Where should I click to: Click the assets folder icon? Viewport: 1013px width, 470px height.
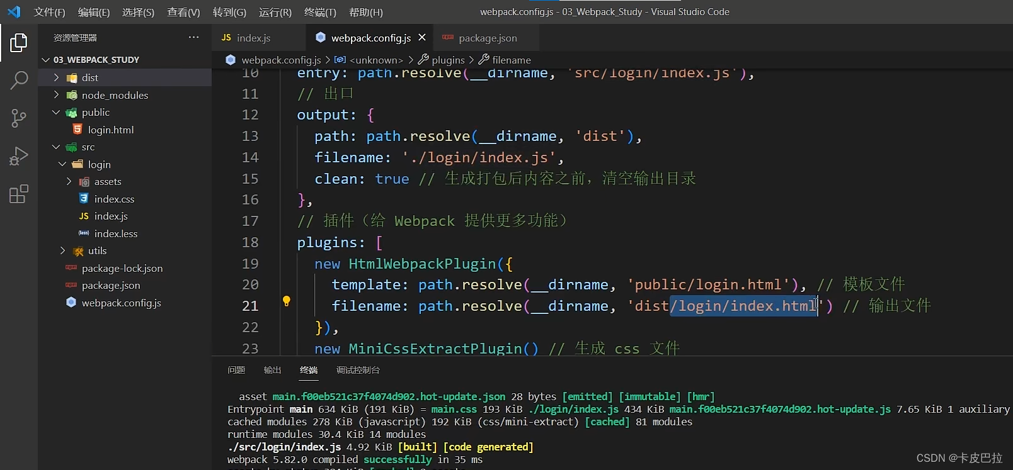point(84,182)
